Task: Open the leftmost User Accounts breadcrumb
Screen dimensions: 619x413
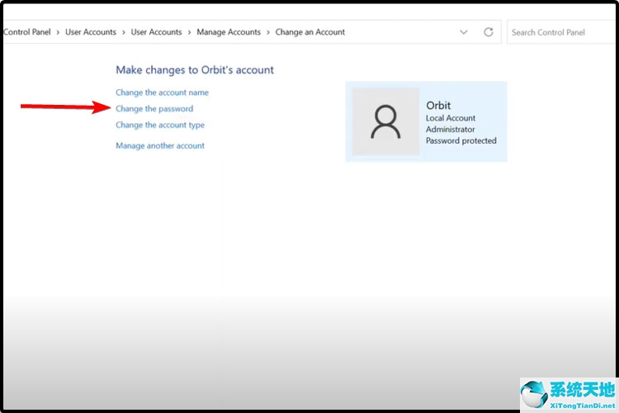Action: pos(90,32)
